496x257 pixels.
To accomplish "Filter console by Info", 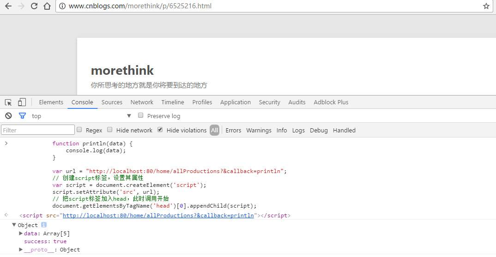I will [x=282, y=130].
